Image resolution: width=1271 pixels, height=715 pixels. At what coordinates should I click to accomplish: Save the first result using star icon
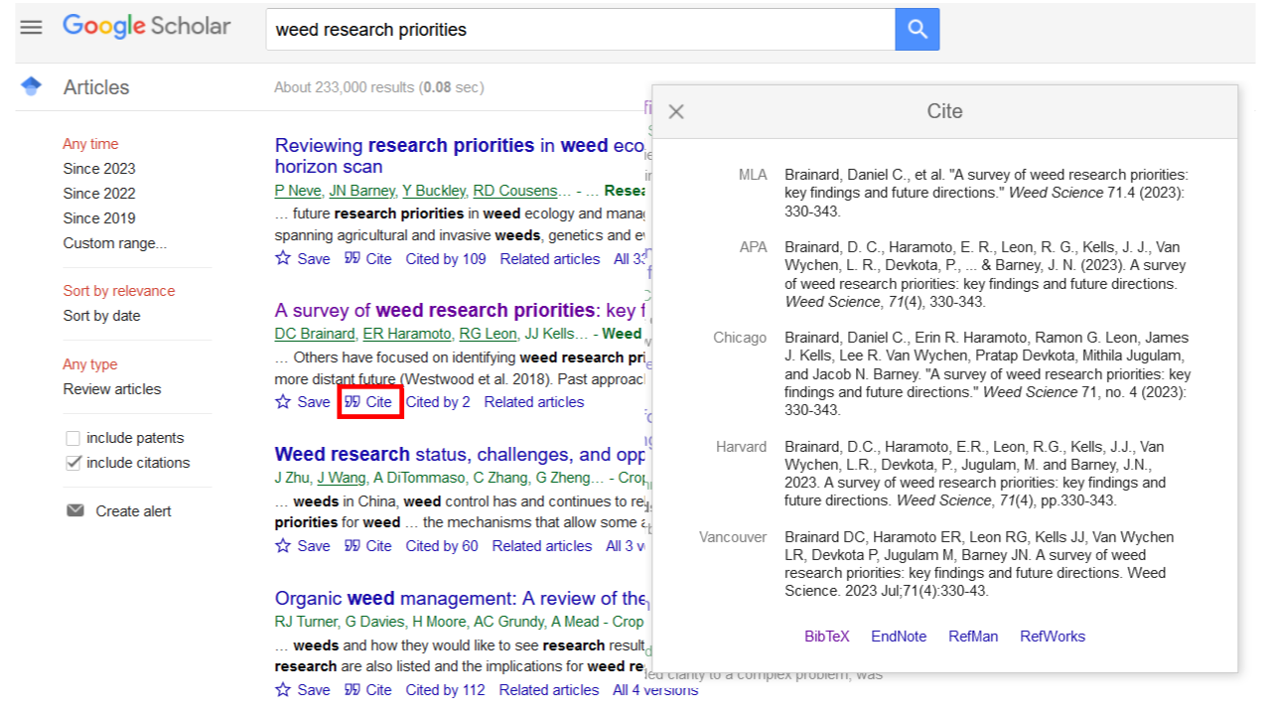coord(284,258)
